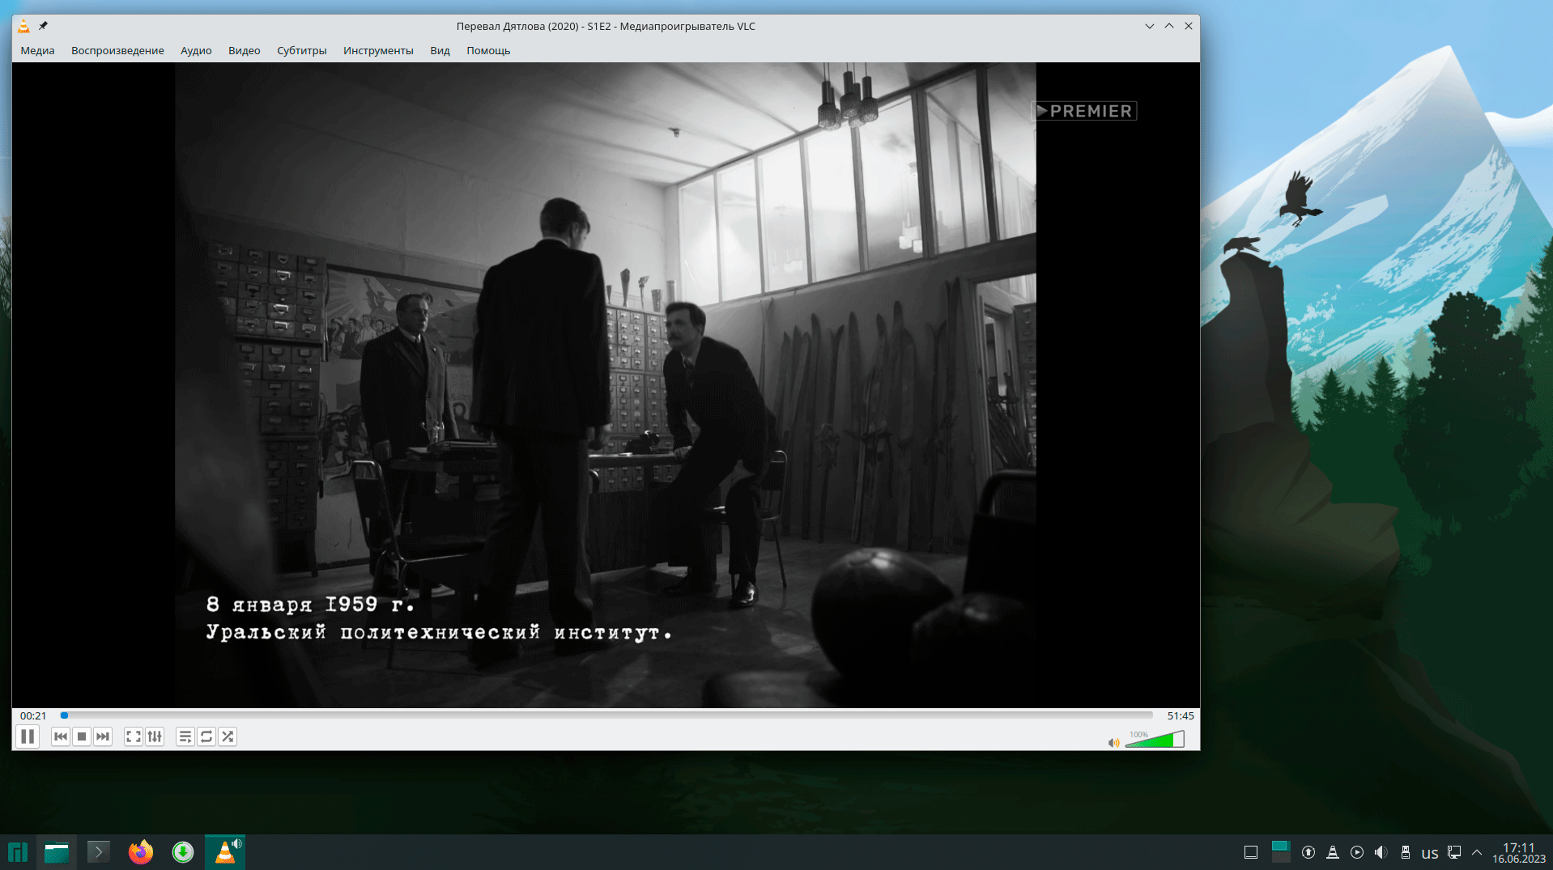The height and width of the screenshot is (870, 1553).
Task: Click the elapsed time label 00:21
Action: click(33, 715)
